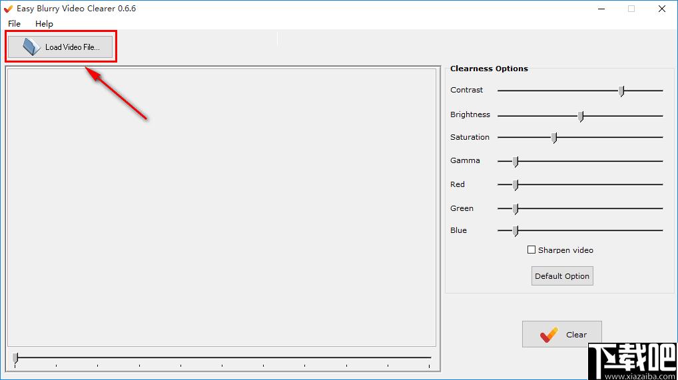Click the Red label
This screenshot has height=380, width=678.
tap(458, 184)
